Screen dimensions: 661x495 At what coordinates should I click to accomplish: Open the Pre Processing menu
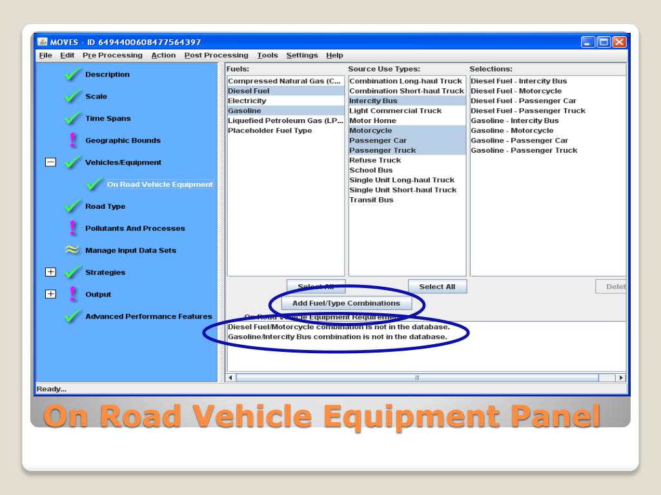point(112,55)
